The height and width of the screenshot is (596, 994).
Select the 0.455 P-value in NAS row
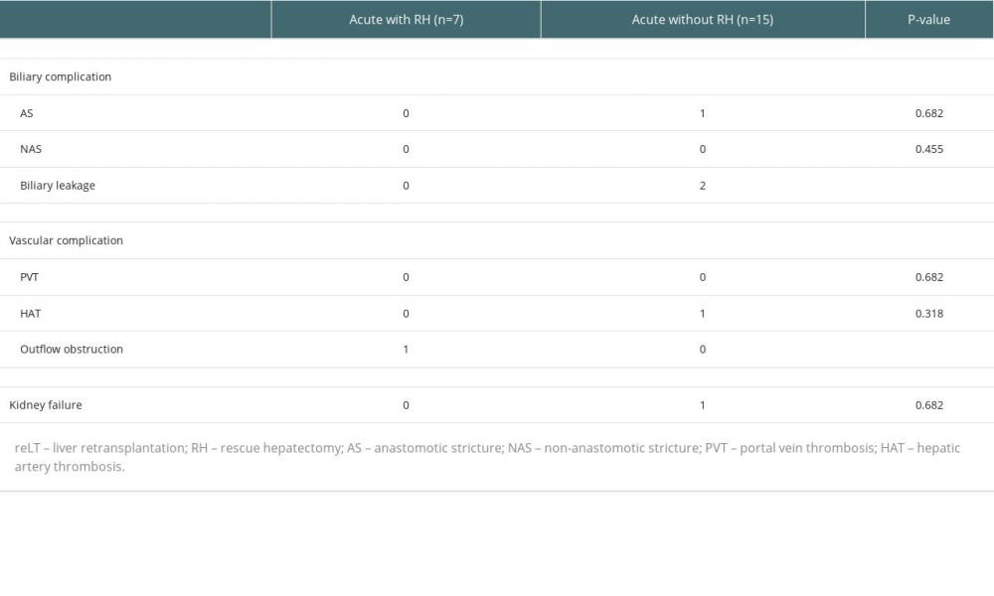tap(928, 149)
